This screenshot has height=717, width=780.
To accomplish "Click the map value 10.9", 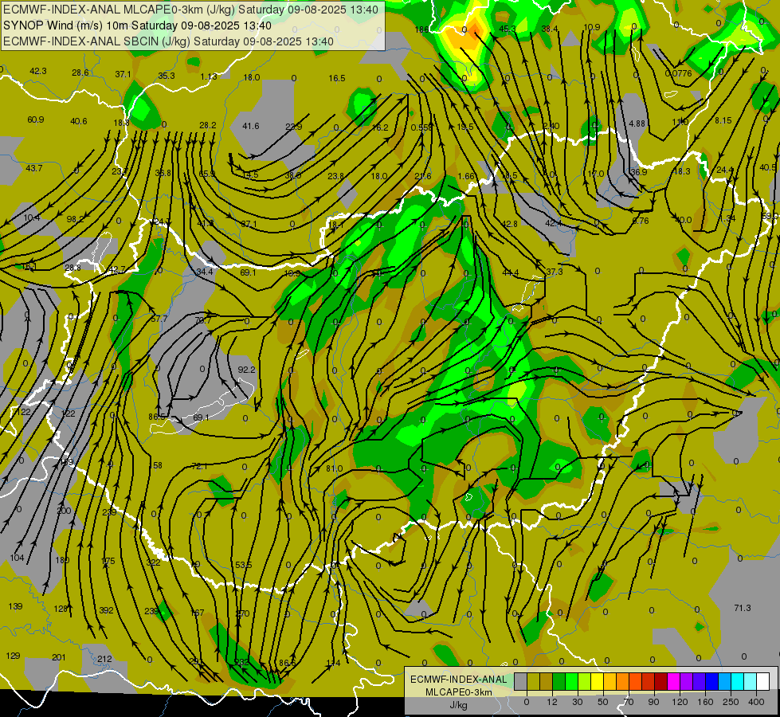I will tap(592, 27).
